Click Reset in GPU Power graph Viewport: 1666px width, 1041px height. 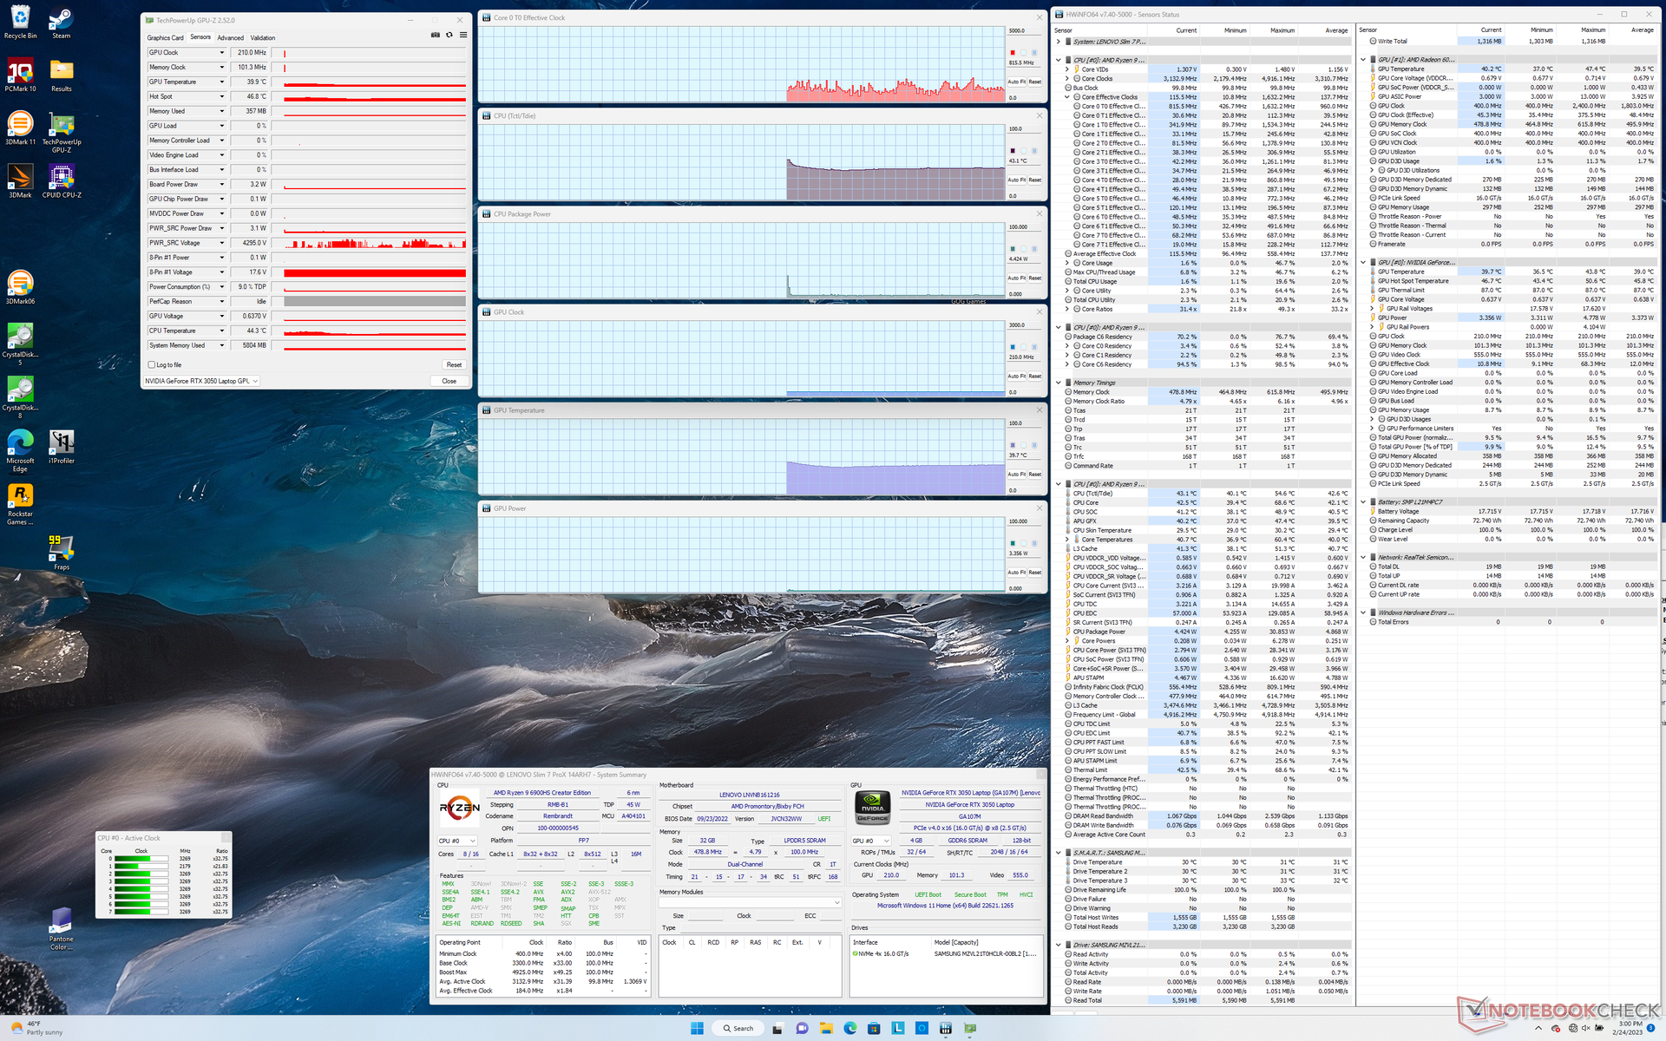tap(1035, 573)
